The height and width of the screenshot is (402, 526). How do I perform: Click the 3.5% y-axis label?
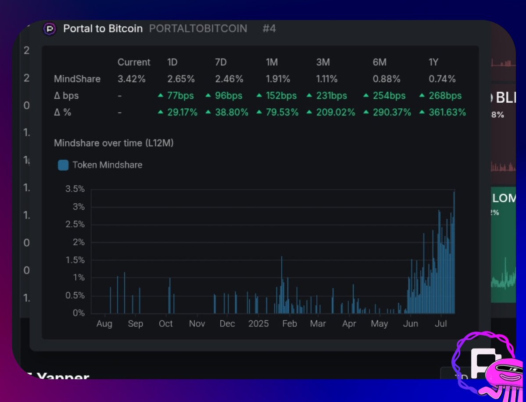(x=75, y=189)
